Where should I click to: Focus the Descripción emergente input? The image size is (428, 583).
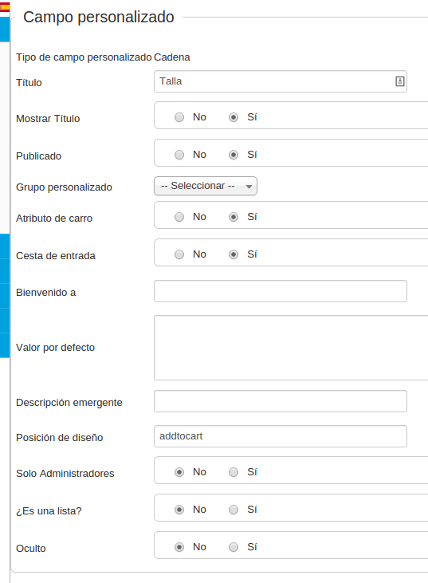281,401
